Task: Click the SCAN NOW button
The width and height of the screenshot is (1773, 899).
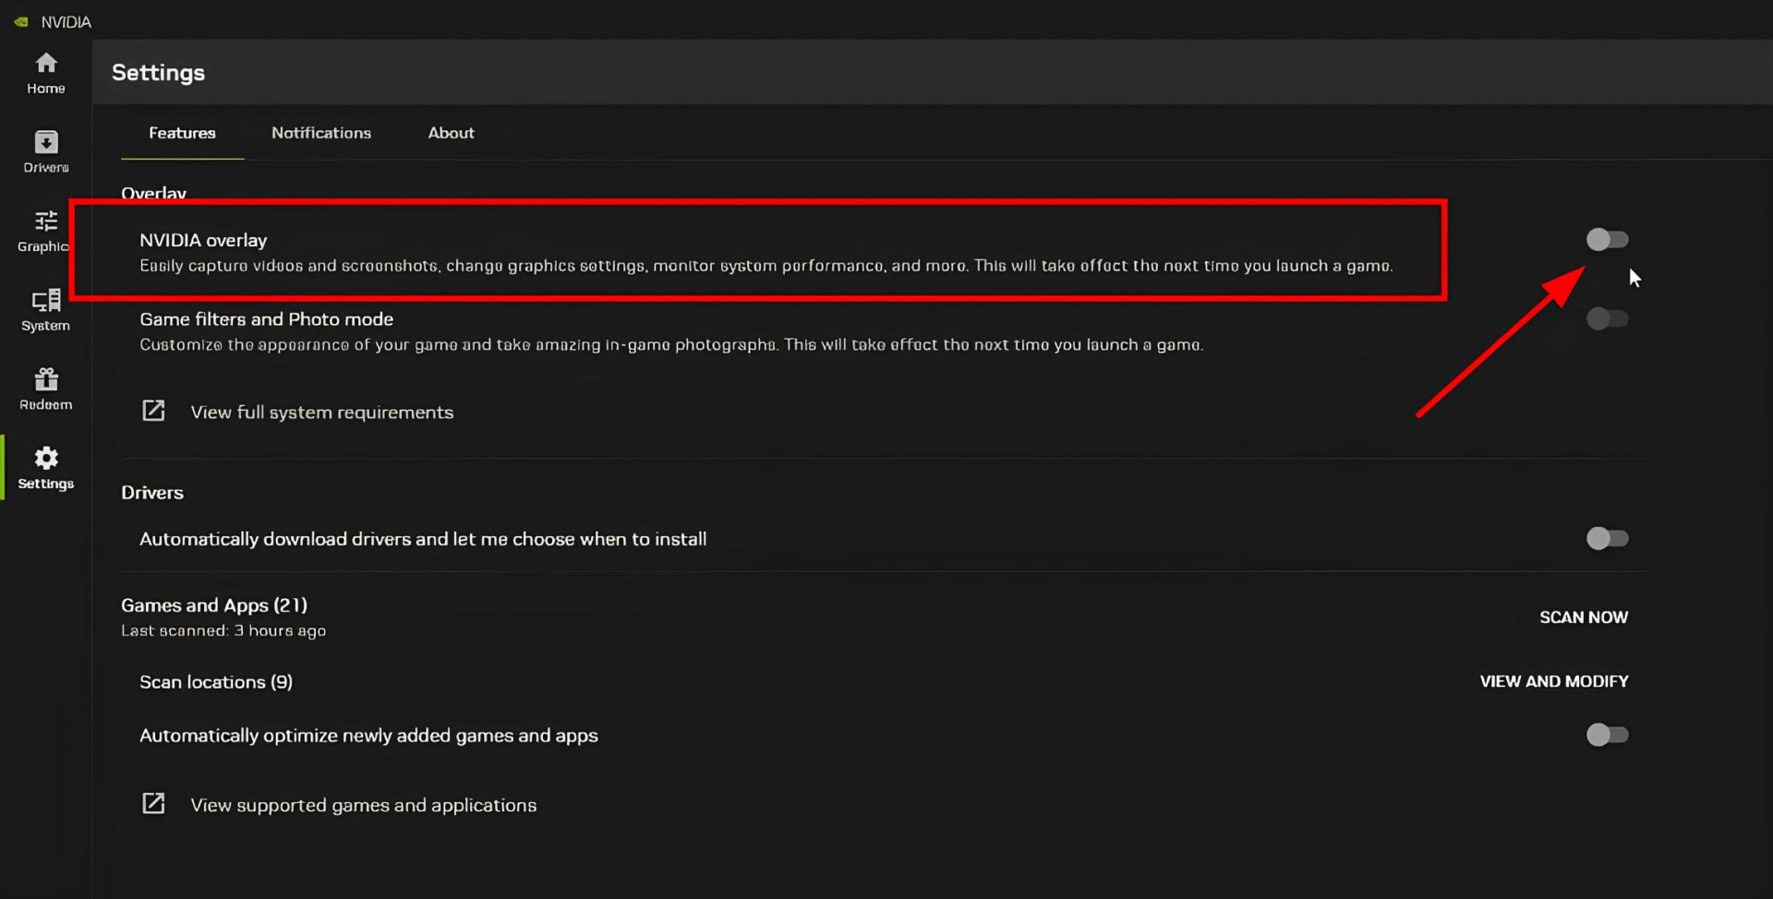Action: 1583,617
